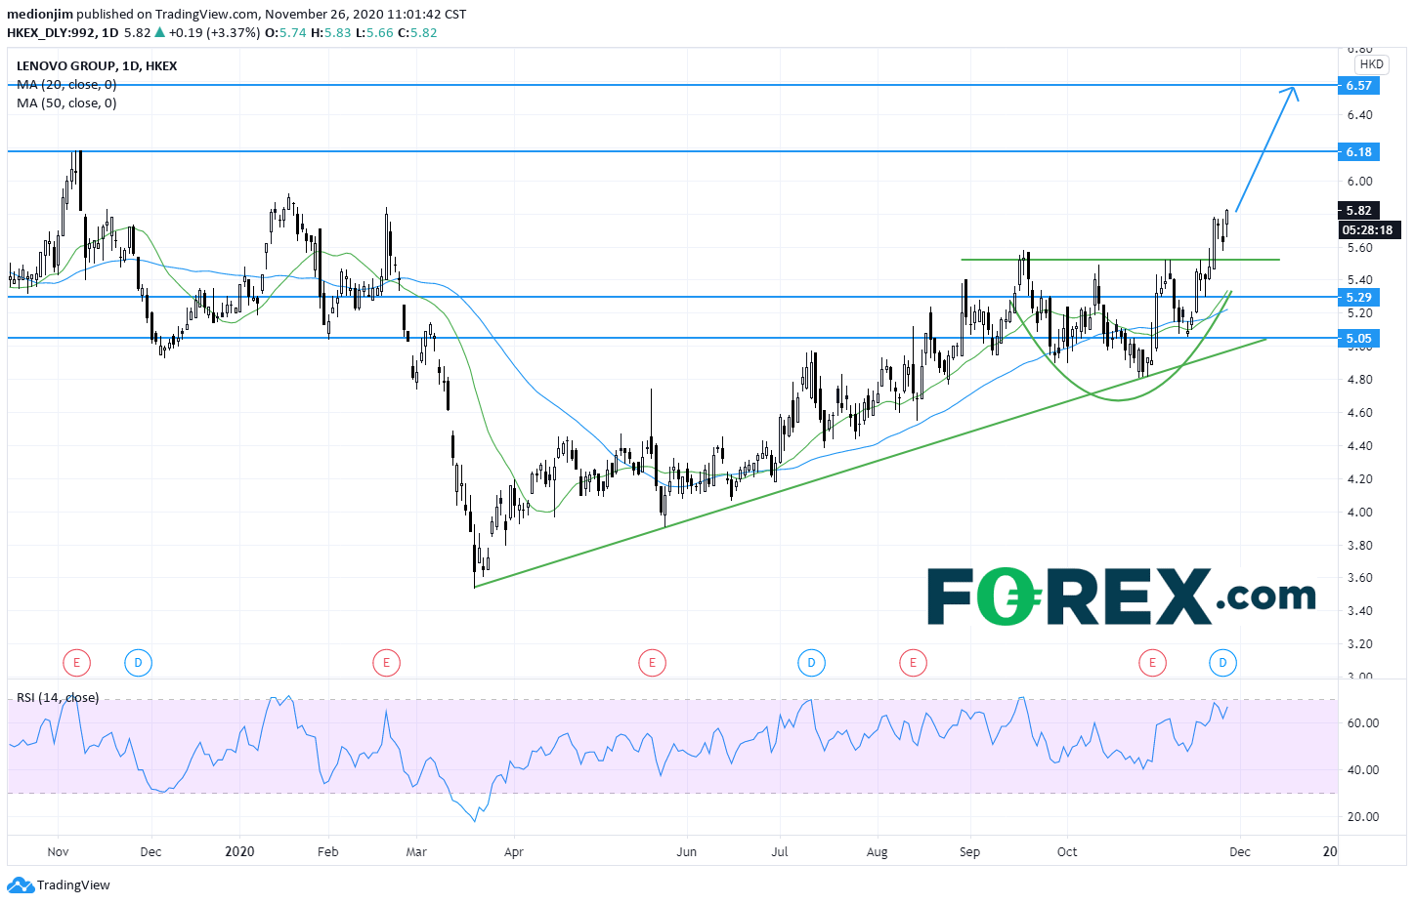Click the current price 5.82 label
1414x905 pixels.
click(x=1358, y=211)
